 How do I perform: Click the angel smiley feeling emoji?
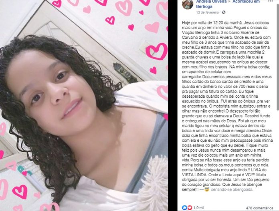coord(207,189)
